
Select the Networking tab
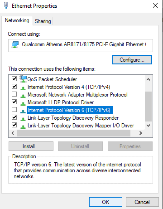coord(17,20)
